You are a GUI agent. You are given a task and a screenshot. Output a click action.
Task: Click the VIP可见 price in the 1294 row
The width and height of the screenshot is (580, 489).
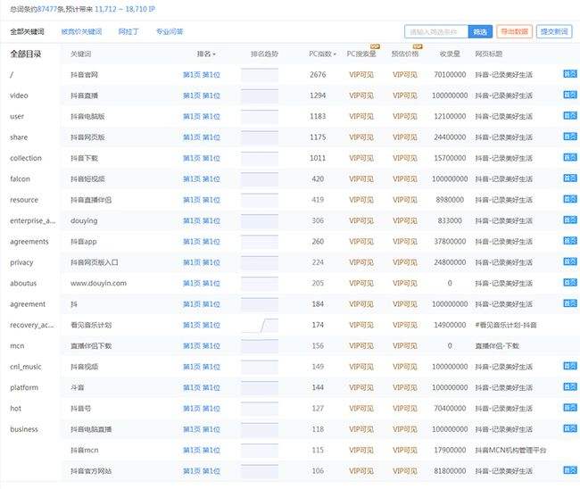click(405, 95)
